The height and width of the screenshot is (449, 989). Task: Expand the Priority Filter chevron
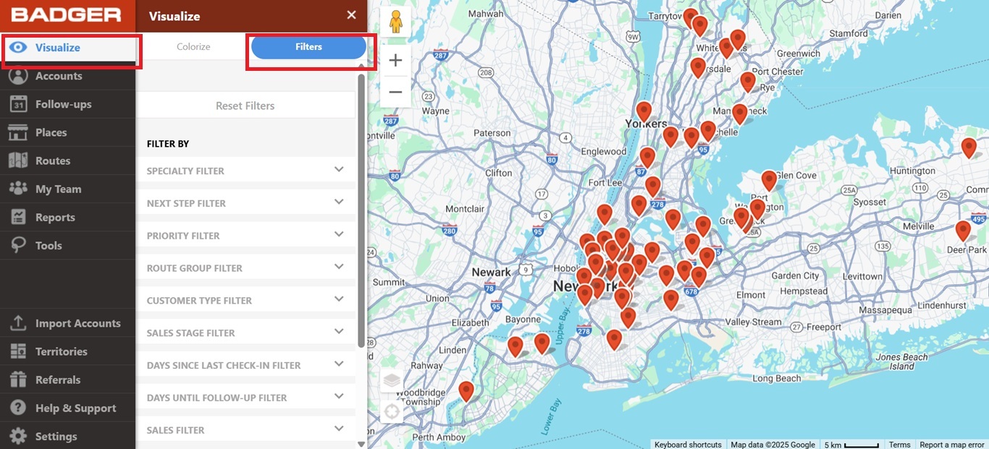coord(339,235)
